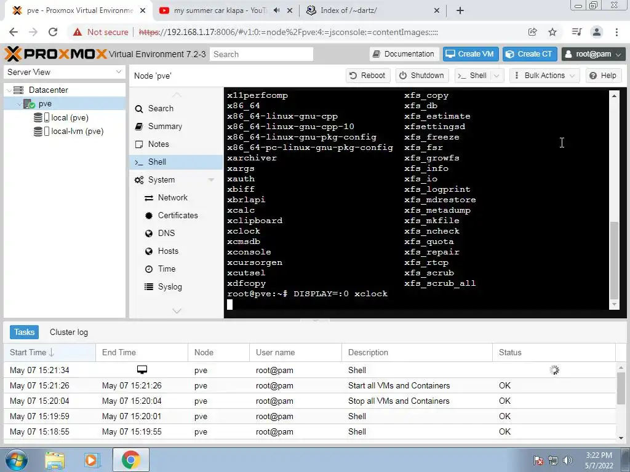The height and width of the screenshot is (472, 630).
Task: Collapse the System submenu
Action: tap(211, 180)
